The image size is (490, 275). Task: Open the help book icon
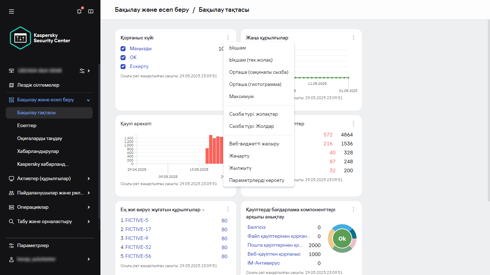[91, 11]
